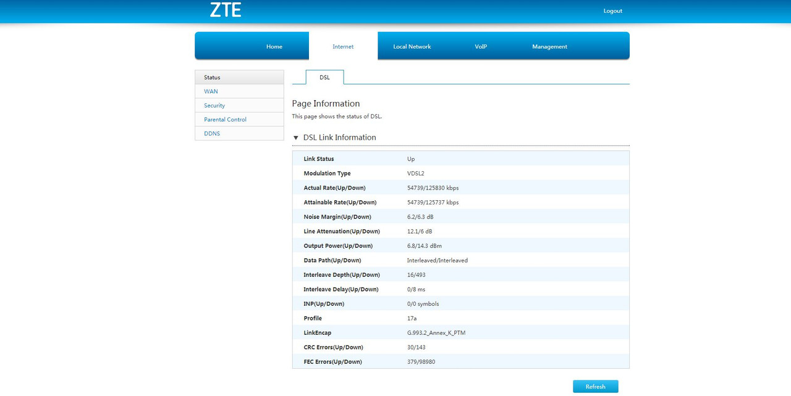Screen dimensions: 791x396
Task: Open the DDNS sidebar item
Action: pos(239,133)
